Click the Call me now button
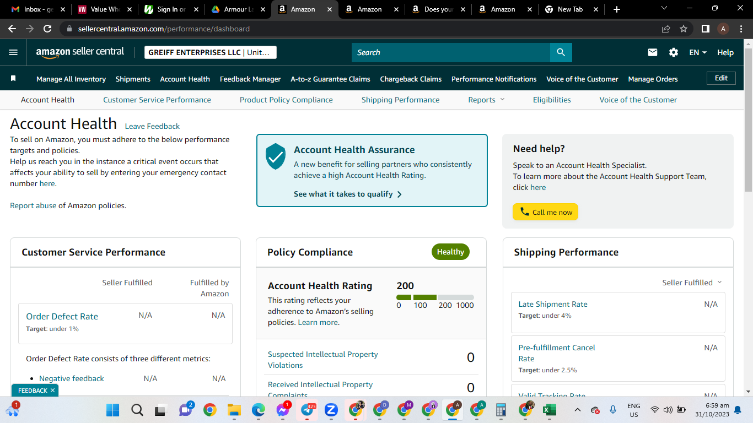Viewport: 753px width, 423px height. 545,212
